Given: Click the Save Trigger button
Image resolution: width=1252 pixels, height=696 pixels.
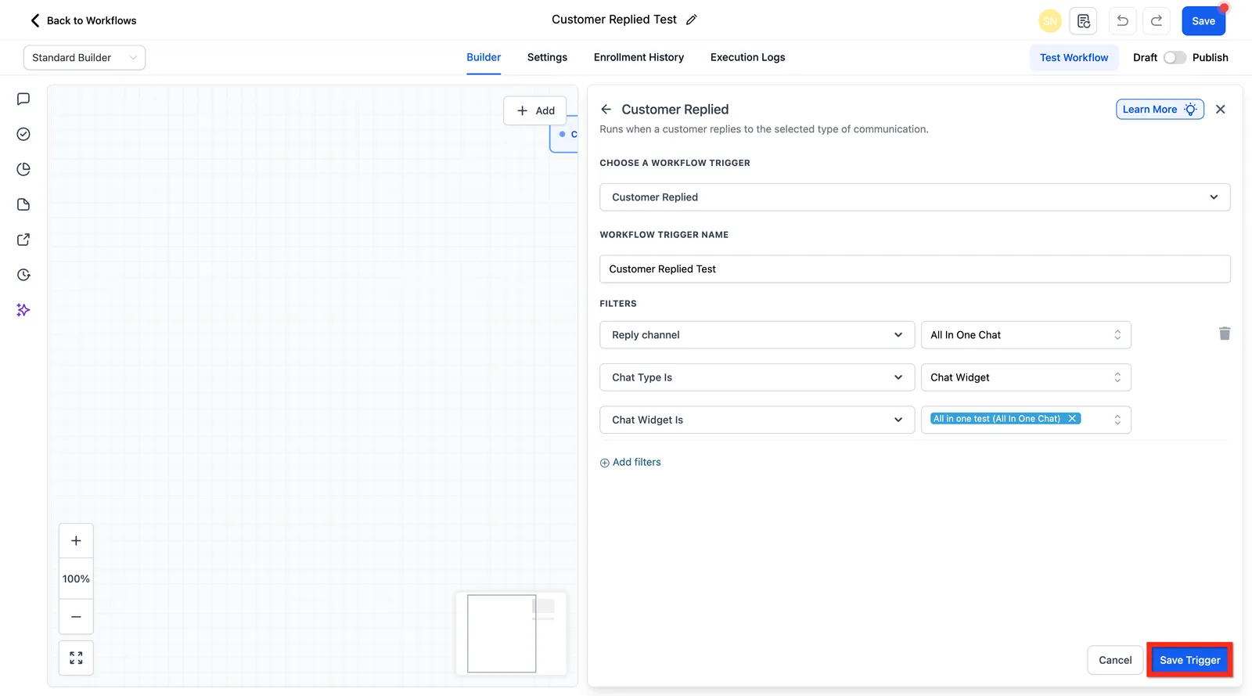Looking at the screenshot, I should tap(1189, 660).
